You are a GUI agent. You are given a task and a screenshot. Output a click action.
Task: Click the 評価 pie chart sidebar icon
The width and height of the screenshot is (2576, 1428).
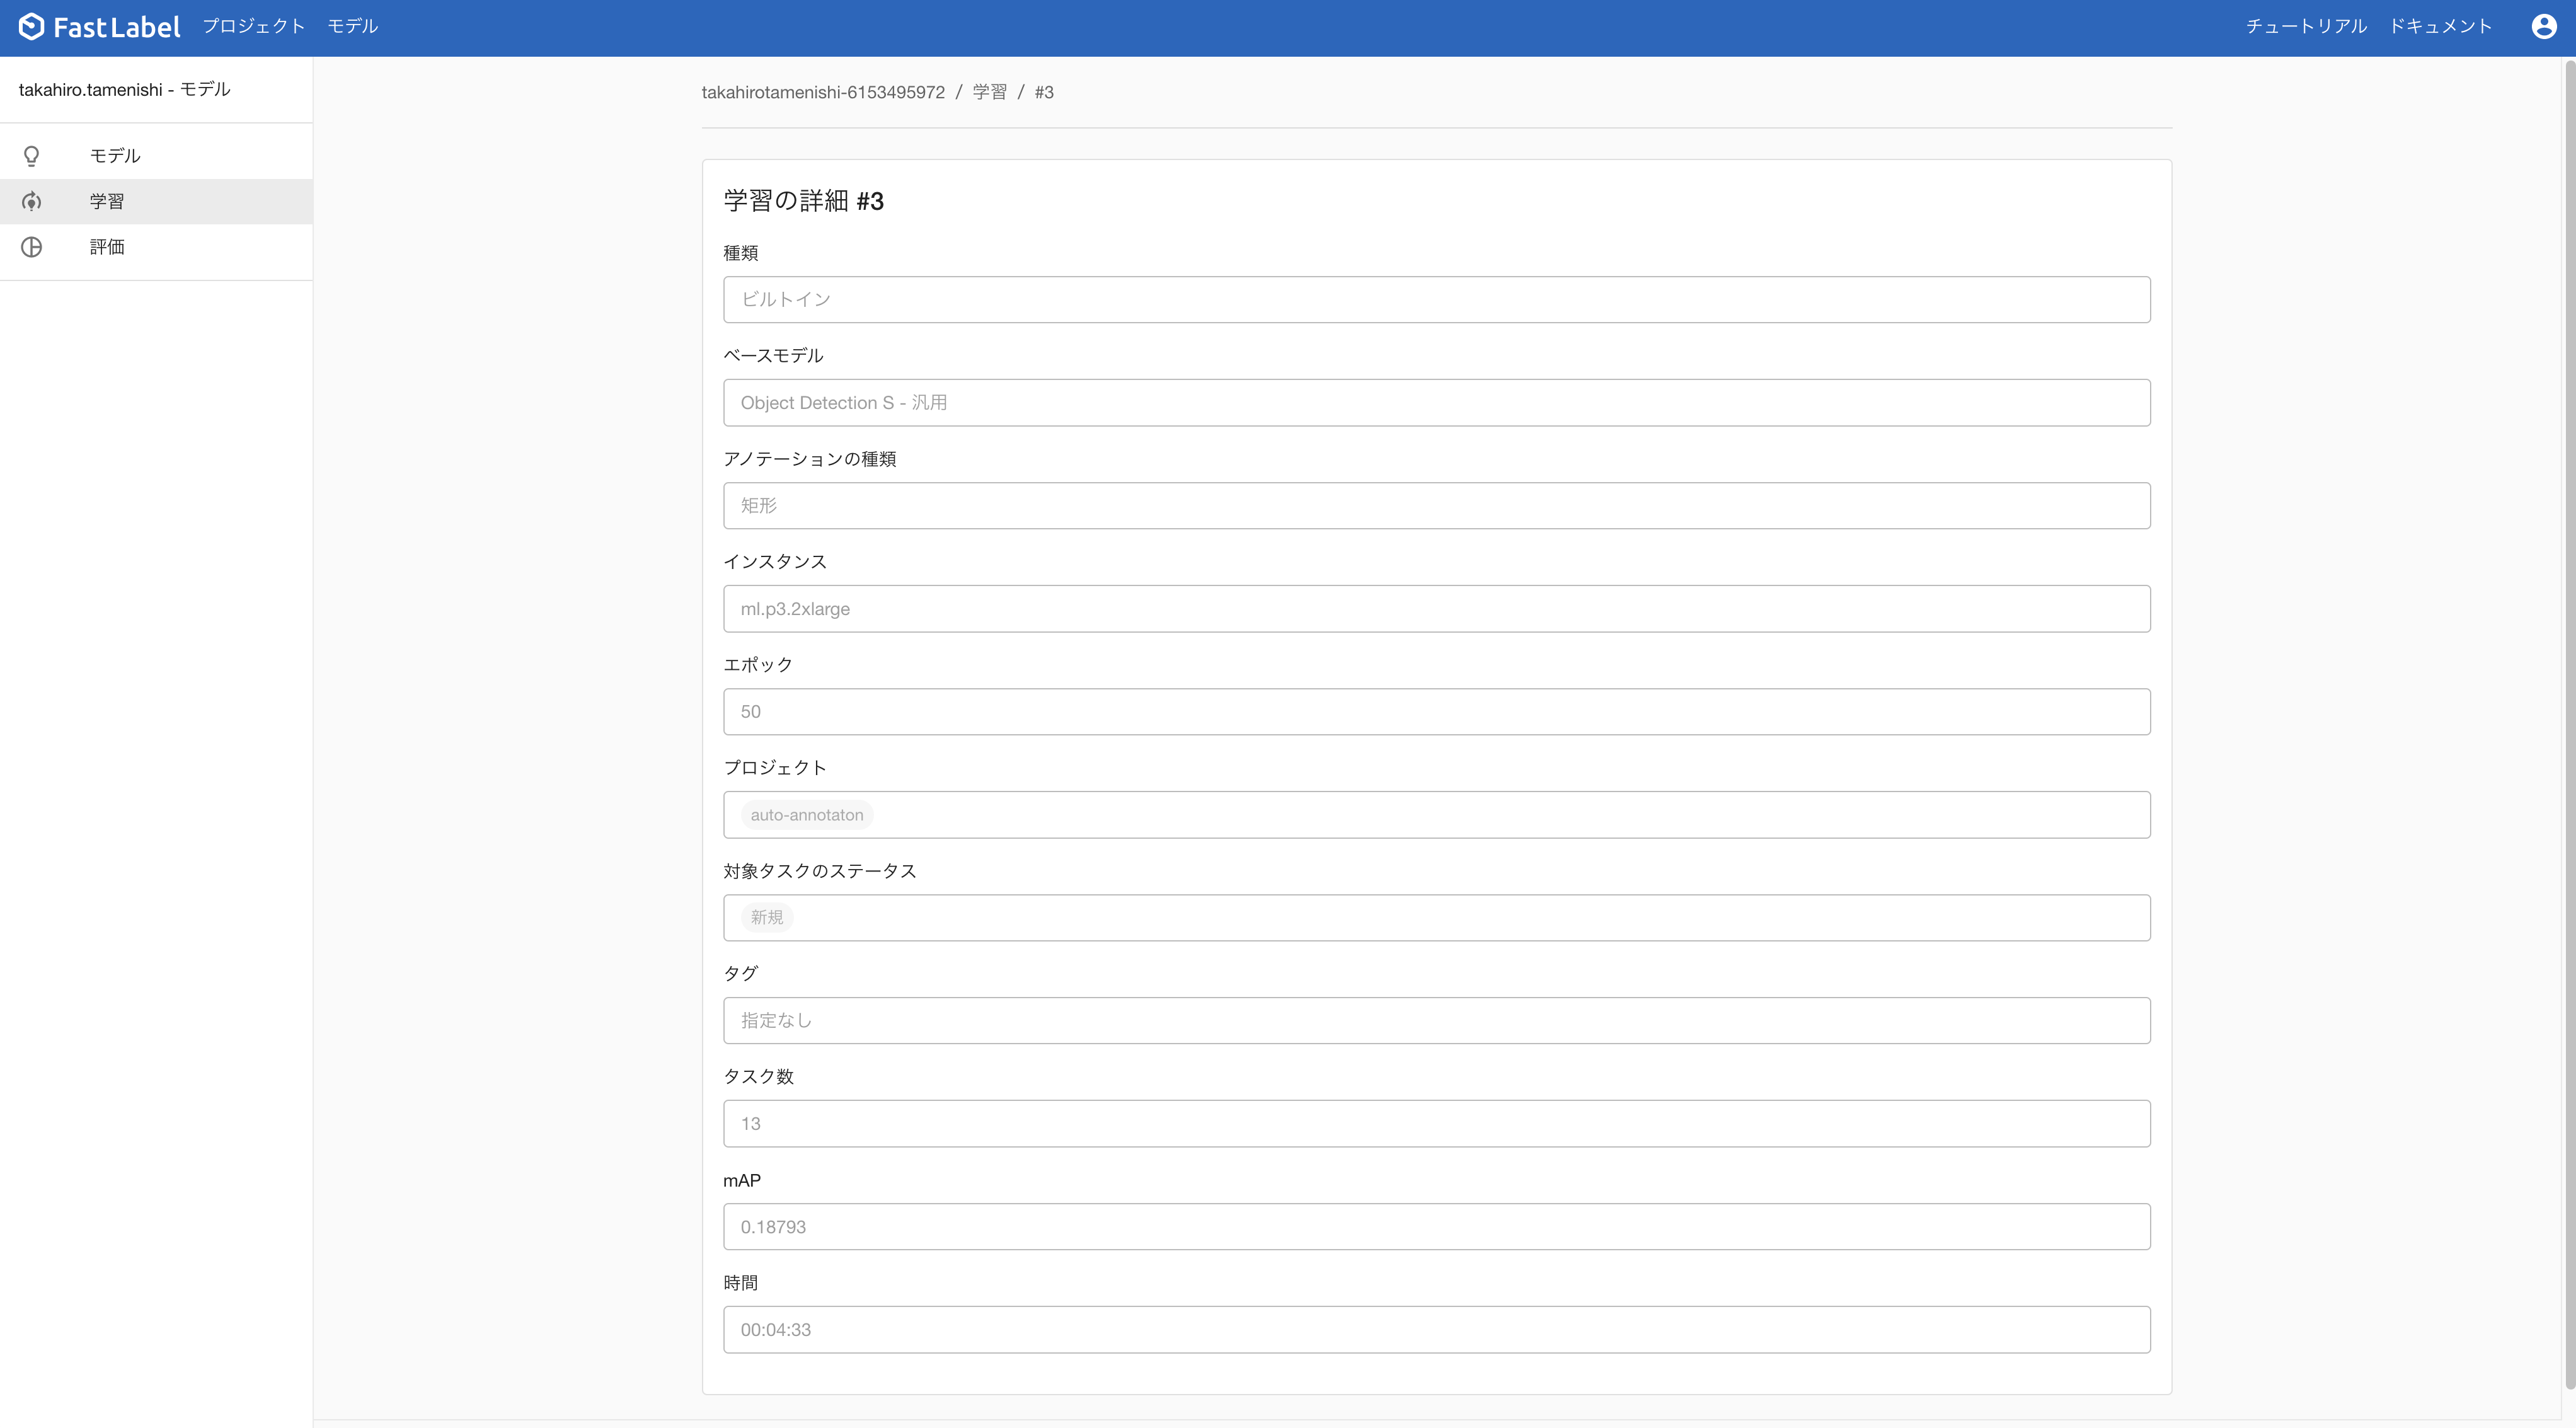click(x=32, y=247)
